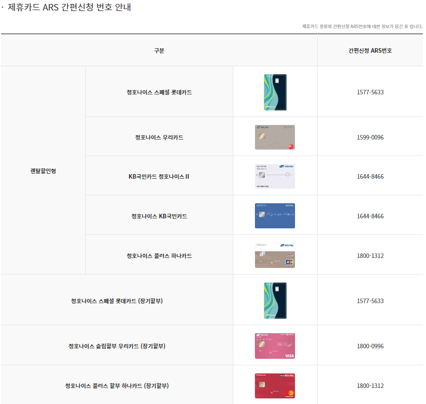Click the 청호나이스 플러스 하나카드 card image

(x=275, y=255)
